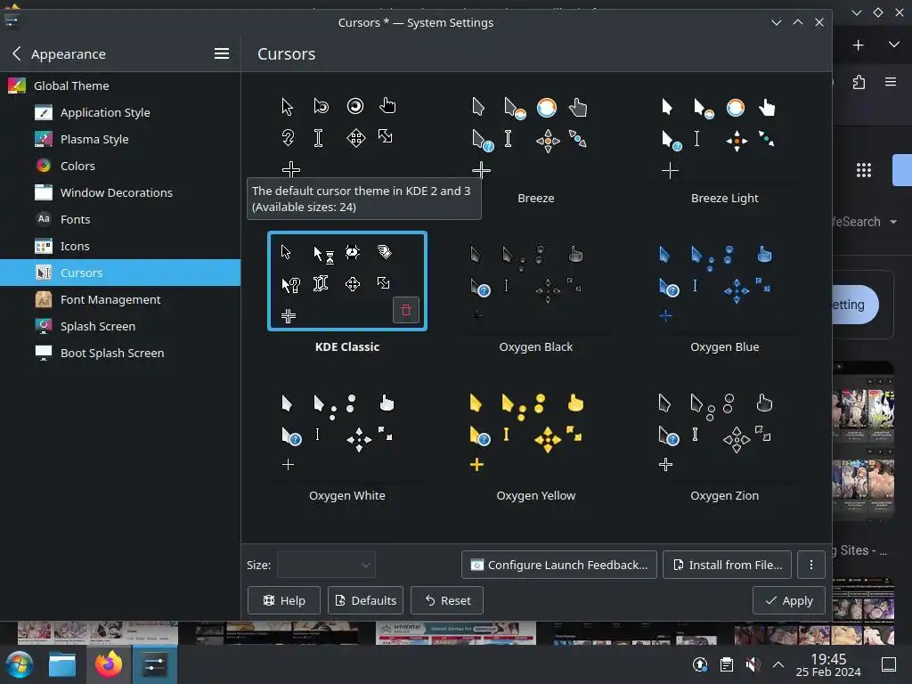This screenshot has height=684, width=912.
Task: Click the Font Management icon
Action: tap(44, 299)
